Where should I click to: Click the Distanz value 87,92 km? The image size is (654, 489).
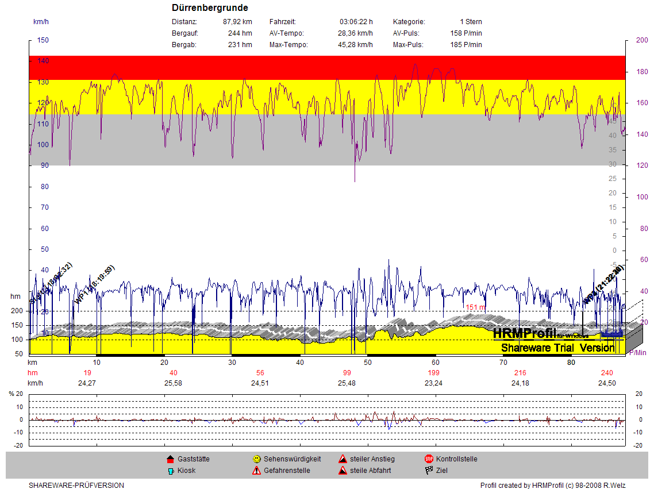click(x=237, y=22)
